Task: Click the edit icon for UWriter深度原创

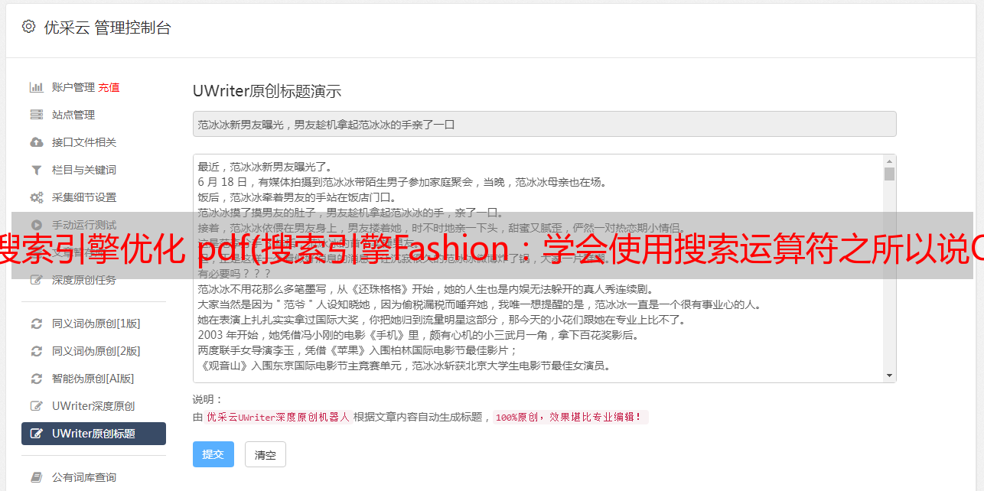Action: tap(36, 406)
